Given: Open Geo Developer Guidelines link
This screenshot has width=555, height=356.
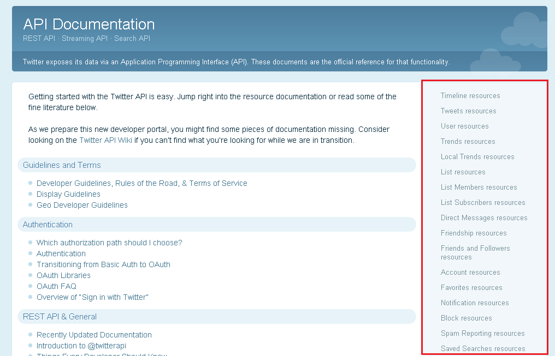Looking at the screenshot, I should [x=82, y=205].
